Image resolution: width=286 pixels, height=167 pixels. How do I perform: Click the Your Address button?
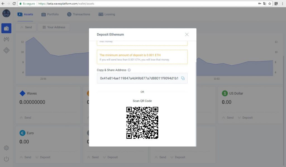(54, 27)
